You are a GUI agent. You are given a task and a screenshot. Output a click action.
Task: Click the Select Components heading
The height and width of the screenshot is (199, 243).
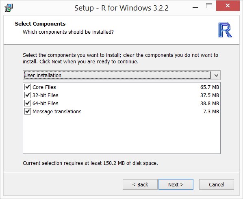pyautogui.click(x=40, y=24)
